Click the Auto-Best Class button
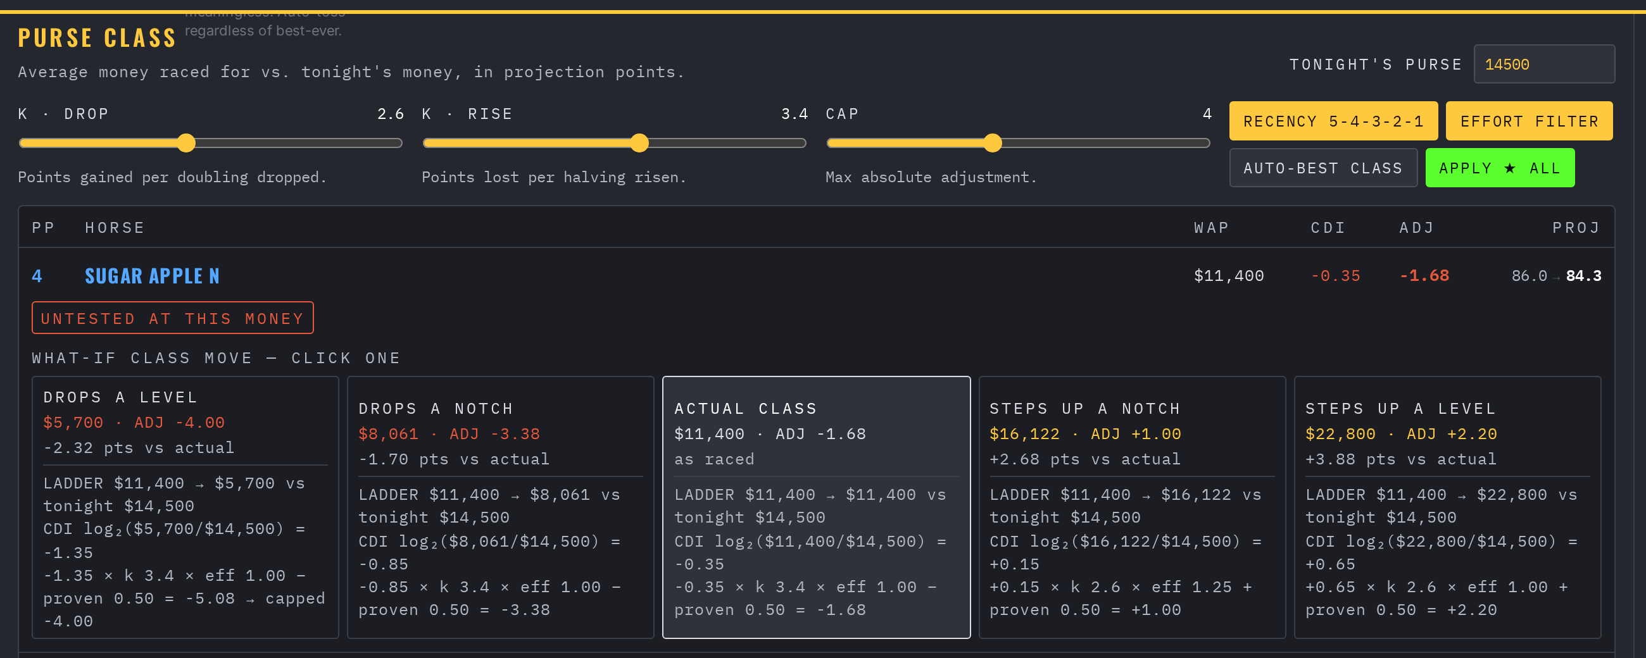Image resolution: width=1646 pixels, height=658 pixels. [1322, 168]
